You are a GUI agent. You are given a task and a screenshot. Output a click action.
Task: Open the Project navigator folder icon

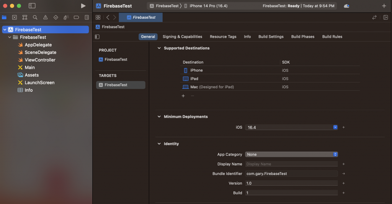(4, 17)
